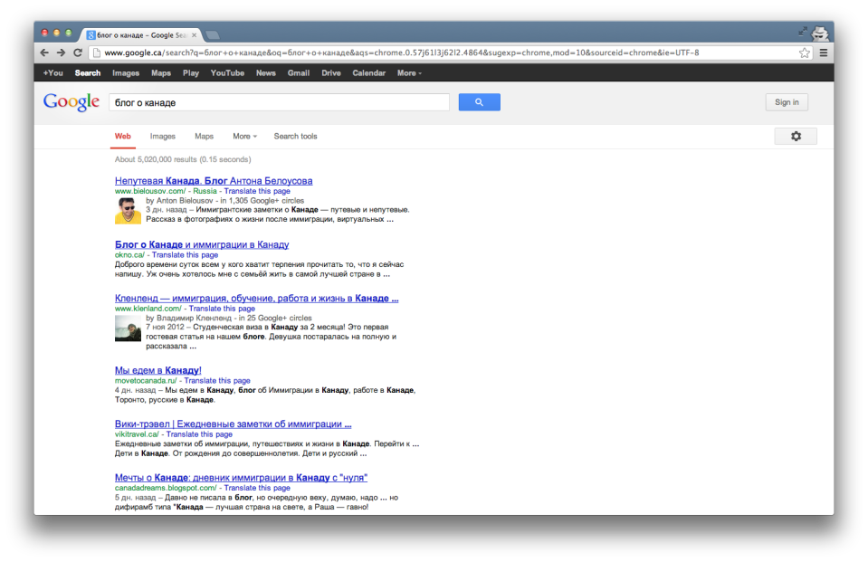Viewport: 868px width, 562px height.
Task: Open Мы едем в Канаду! result
Action: coord(157,370)
